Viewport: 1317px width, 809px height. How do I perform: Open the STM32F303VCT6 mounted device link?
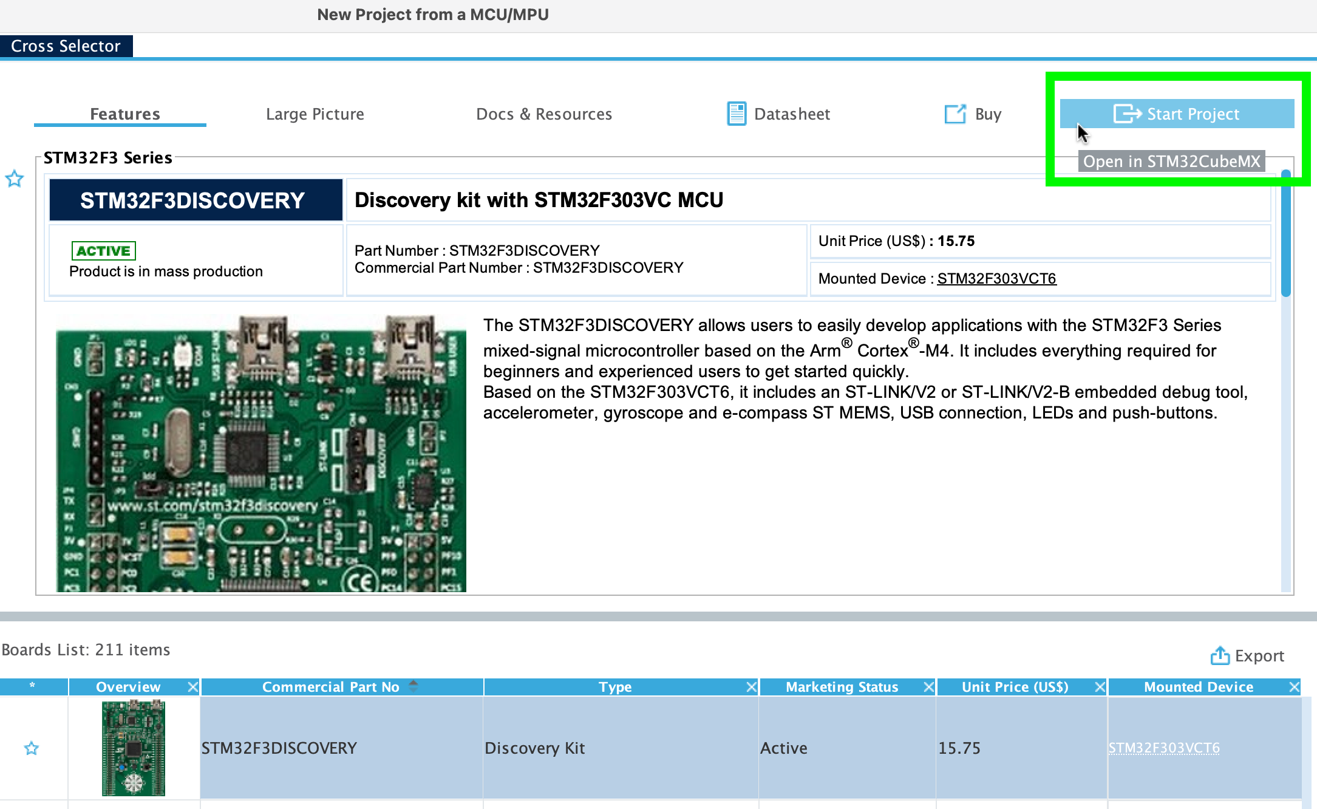[x=996, y=278]
